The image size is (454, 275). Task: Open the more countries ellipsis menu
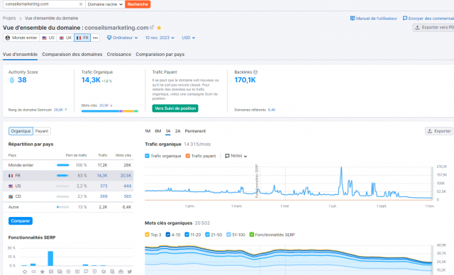[95, 38]
